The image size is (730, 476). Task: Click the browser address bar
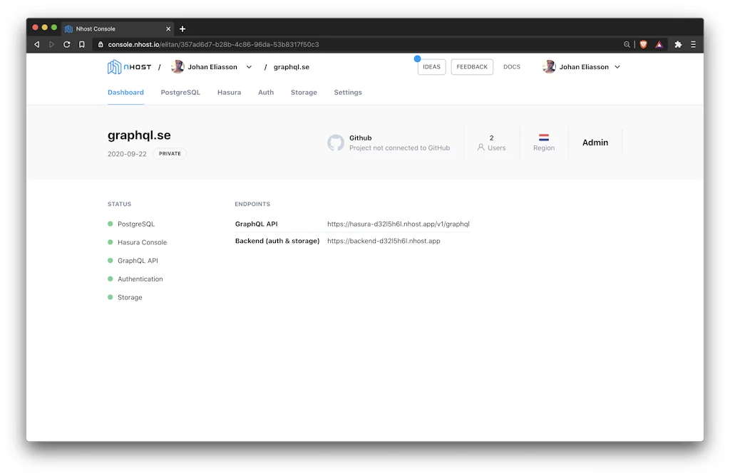pos(285,43)
